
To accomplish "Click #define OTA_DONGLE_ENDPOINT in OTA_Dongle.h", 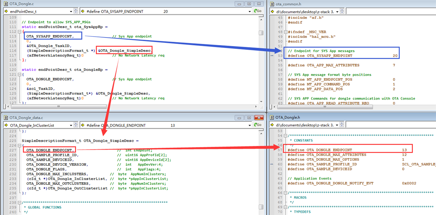I will 320,150.
